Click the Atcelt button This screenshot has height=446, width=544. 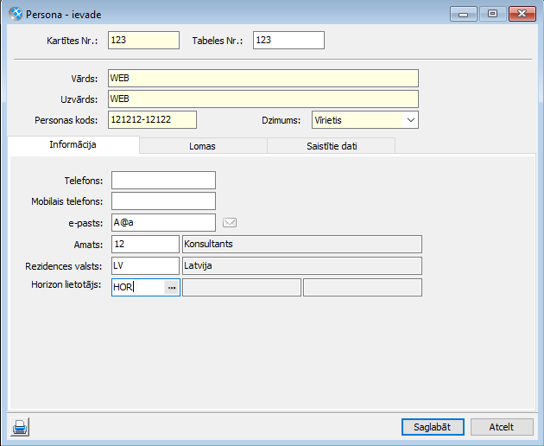pyautogui.click(x=501, y=427)
